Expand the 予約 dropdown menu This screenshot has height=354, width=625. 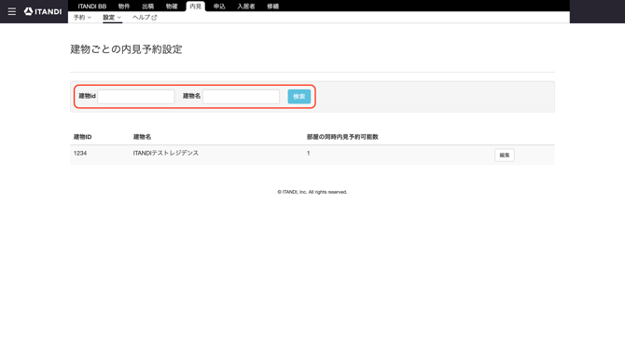[82, 18]
